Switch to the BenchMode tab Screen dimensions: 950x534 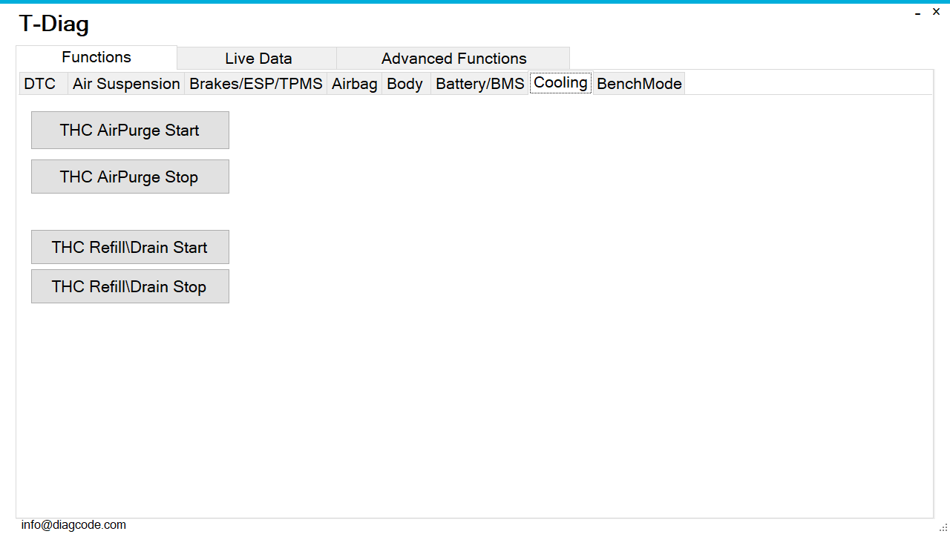(639, 84)
